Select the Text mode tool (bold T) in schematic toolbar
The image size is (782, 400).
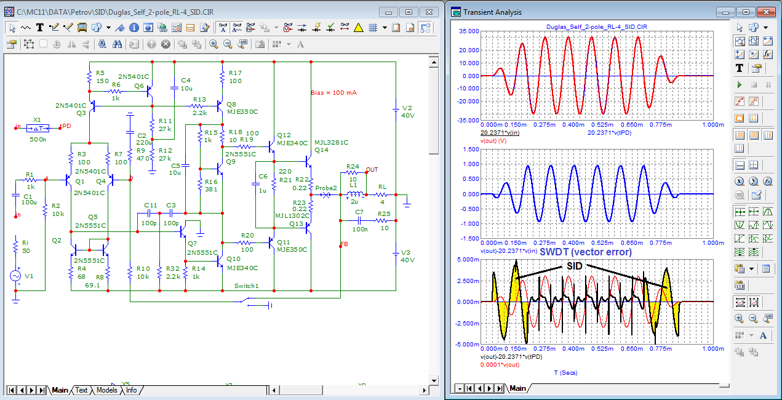39,28
